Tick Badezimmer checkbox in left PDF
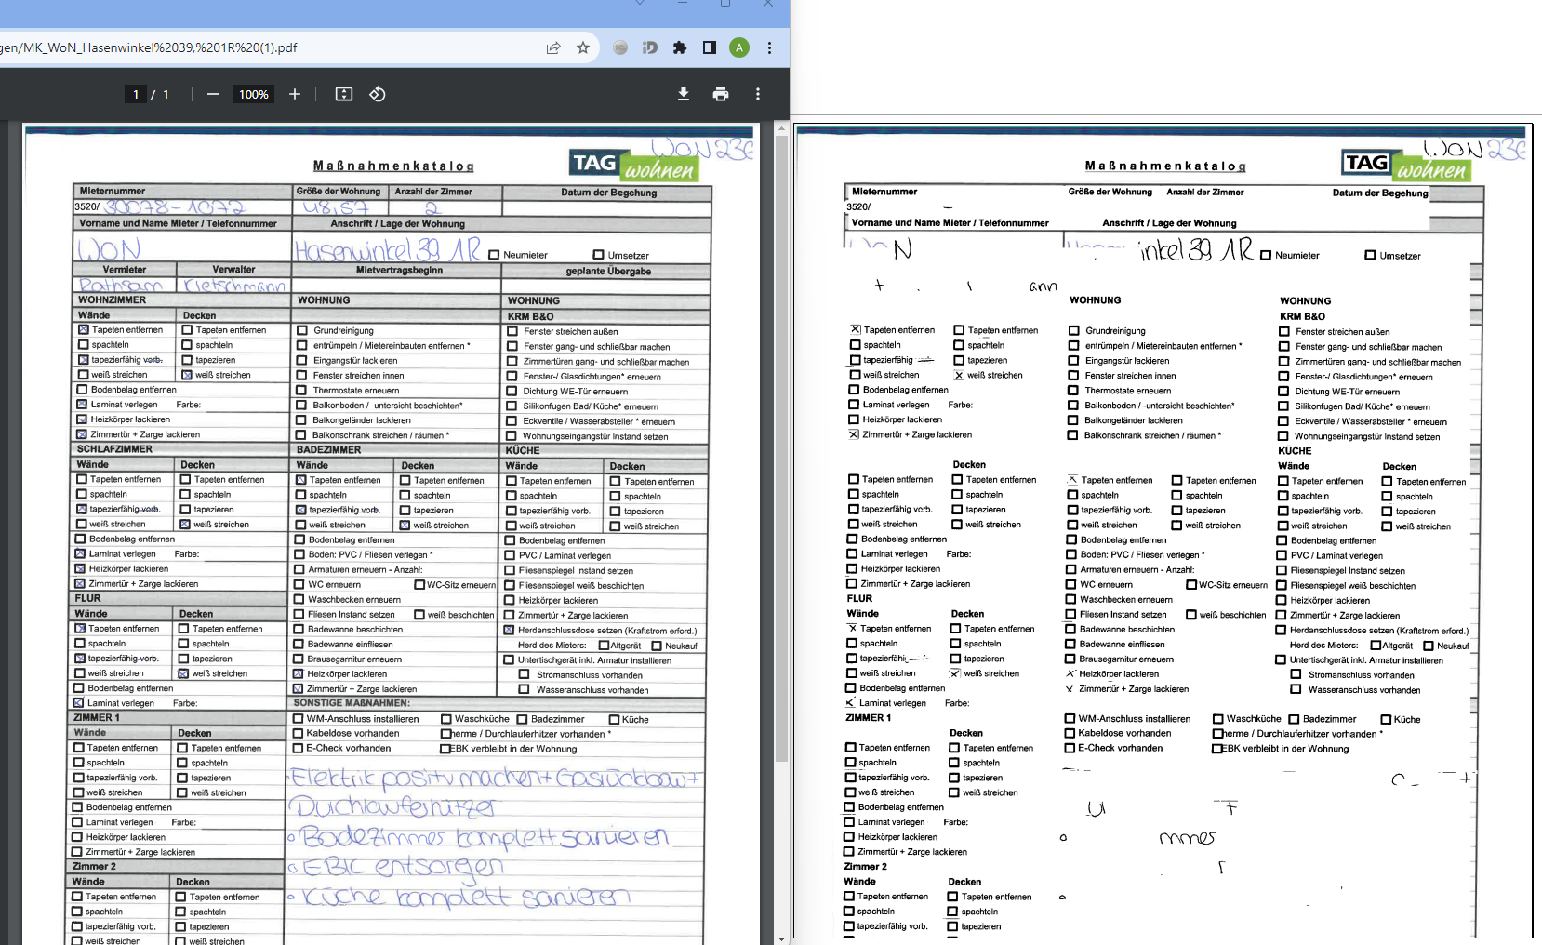This screenshot has width=1542, height=945. [x=523, y=719]
